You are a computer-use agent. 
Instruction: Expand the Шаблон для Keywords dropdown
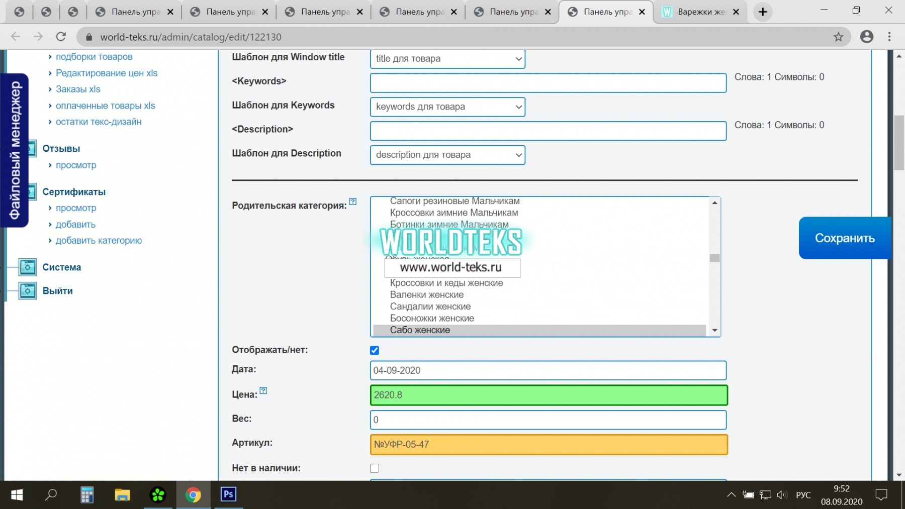point(447,107)
